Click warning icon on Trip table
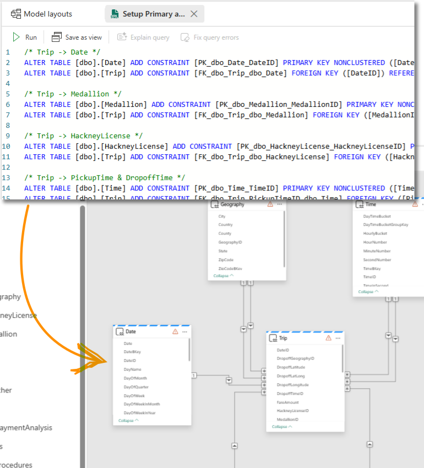The image size is (424, 468). (x=328, y=338)
